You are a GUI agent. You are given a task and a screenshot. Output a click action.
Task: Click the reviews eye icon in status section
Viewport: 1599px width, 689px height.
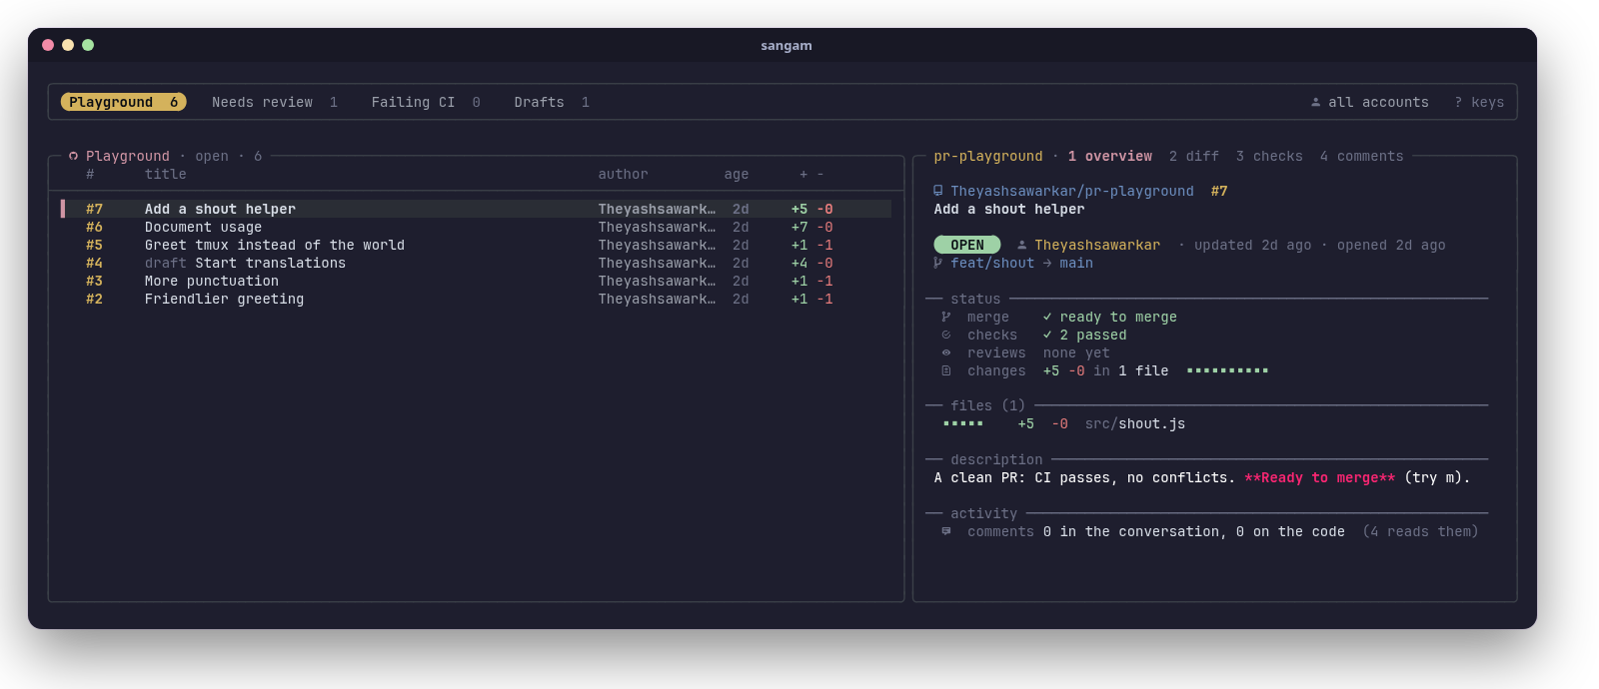[946, 352]
